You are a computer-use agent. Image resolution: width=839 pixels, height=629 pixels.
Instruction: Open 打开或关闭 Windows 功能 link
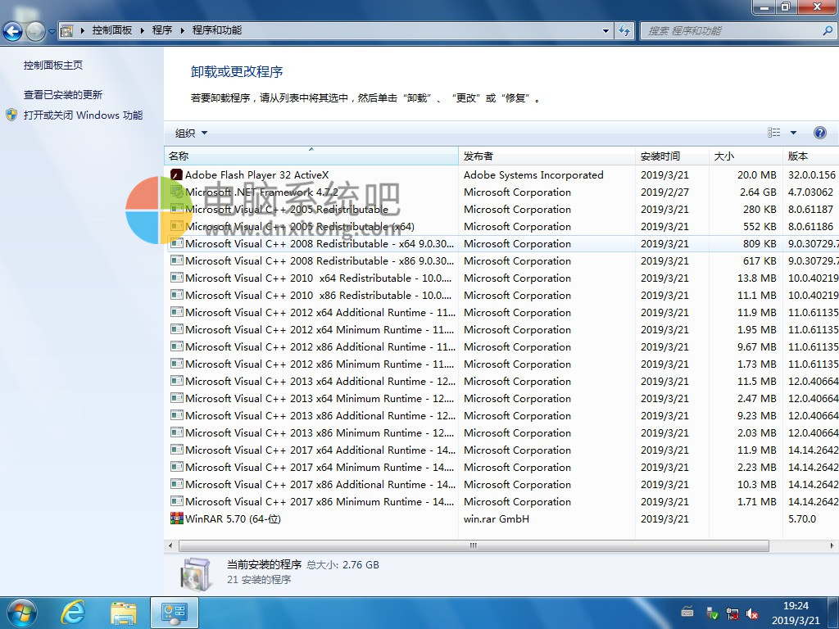(x=83, y=115)
